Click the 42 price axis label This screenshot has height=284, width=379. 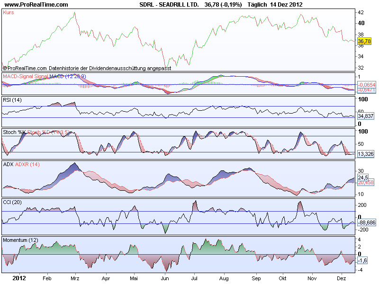tap(361, 13)
